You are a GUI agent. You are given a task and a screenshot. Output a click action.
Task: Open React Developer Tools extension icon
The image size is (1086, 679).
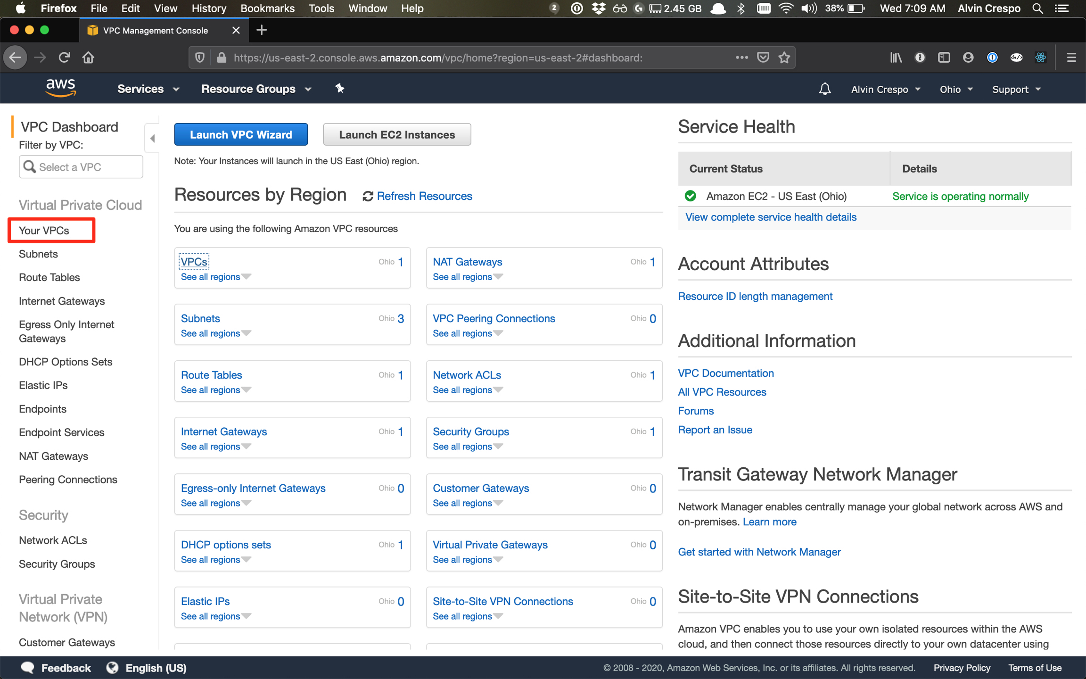pos(1041,57)
